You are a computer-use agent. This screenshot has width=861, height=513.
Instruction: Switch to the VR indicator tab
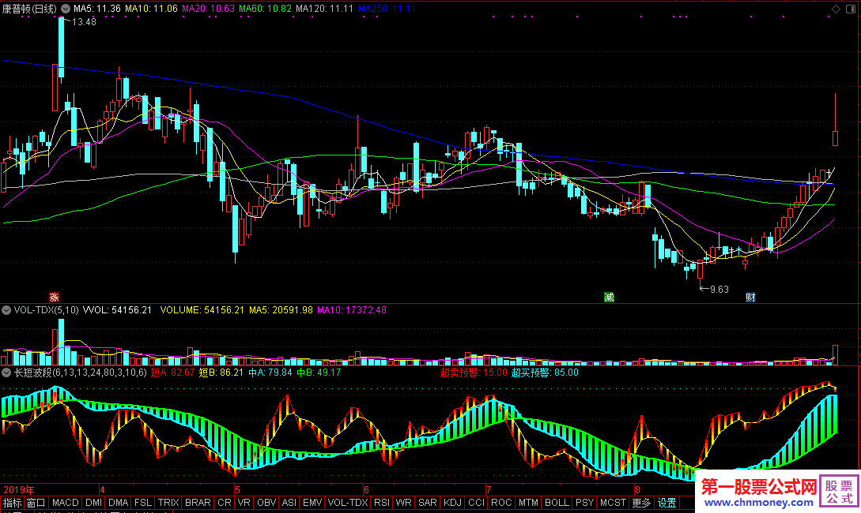[x=244, y=503]
